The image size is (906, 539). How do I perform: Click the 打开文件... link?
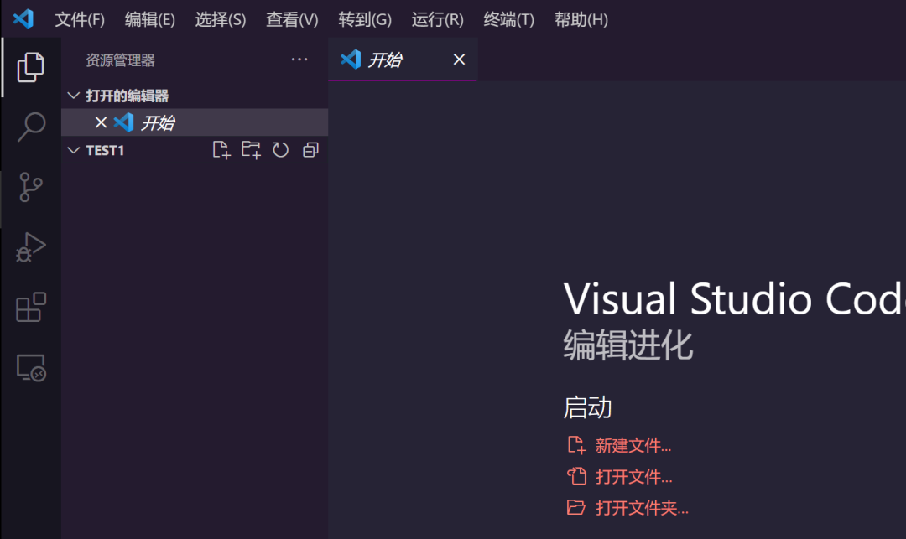(x=633, y=477)
